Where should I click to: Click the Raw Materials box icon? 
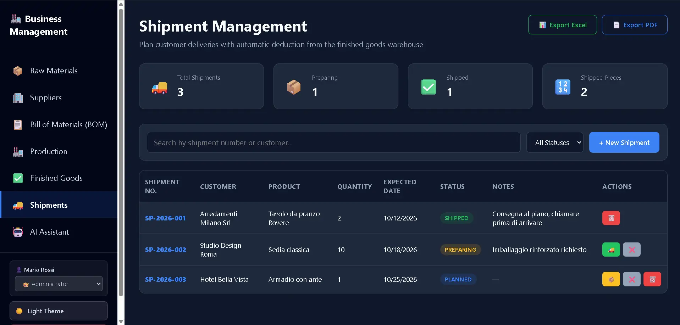pyautogui.click(x=18, y=71)
